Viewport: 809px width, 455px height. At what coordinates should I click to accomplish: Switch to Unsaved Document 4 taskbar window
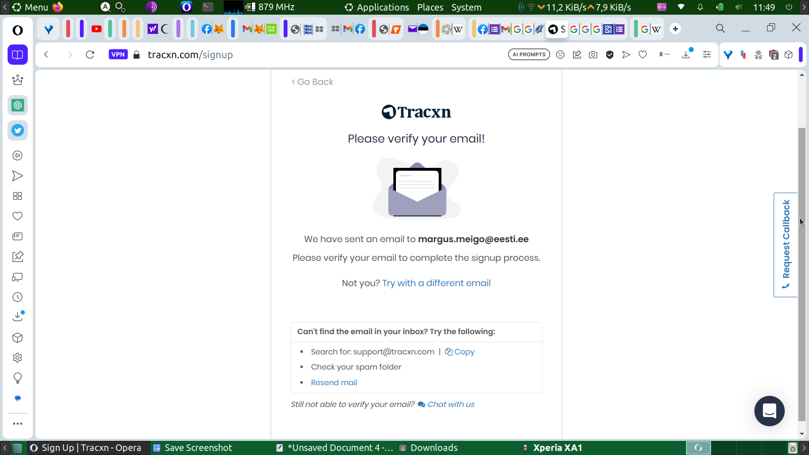[335, 448]
